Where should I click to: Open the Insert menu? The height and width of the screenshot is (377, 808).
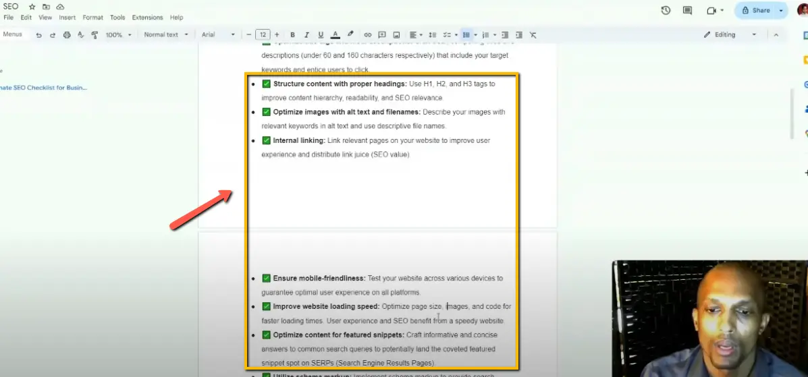tap(67, 18)
